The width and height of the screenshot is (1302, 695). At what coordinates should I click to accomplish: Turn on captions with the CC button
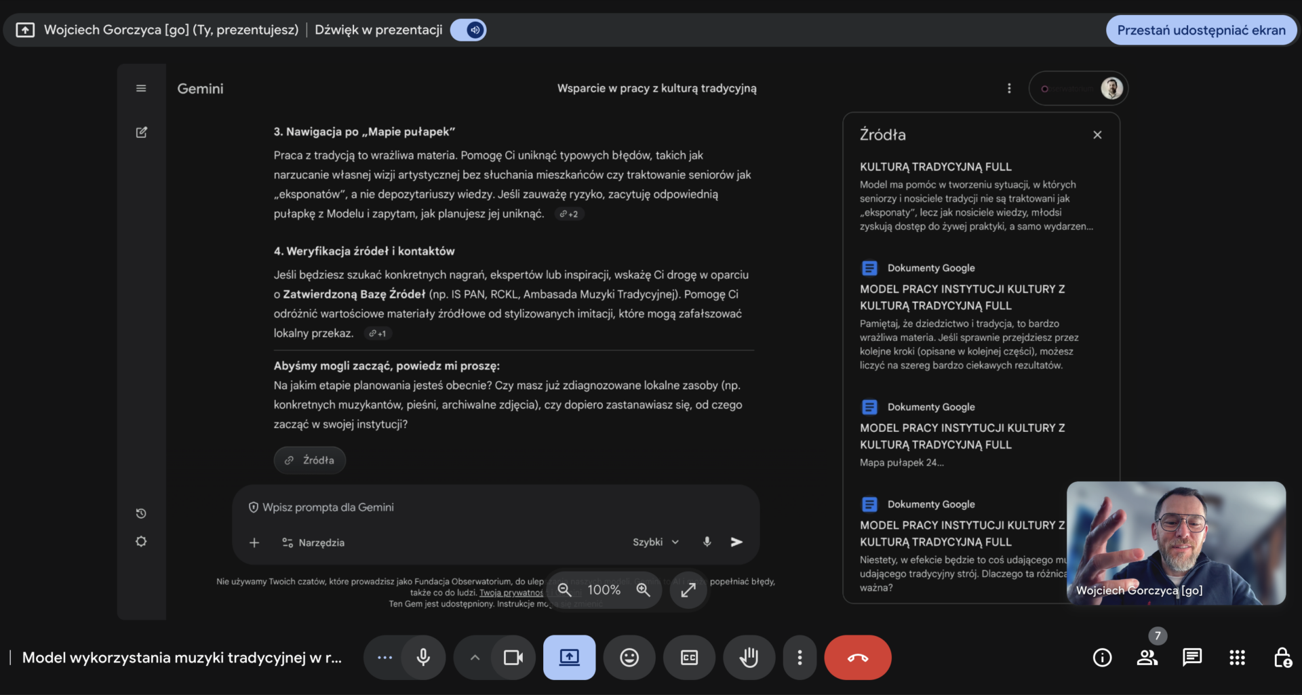point(689,657)
